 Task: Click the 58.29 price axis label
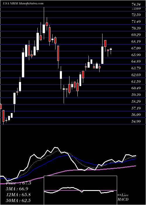(x=136, y=101)
